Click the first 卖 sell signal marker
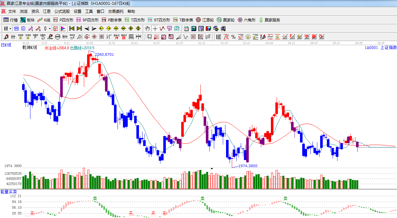 [x=95, y=198]
